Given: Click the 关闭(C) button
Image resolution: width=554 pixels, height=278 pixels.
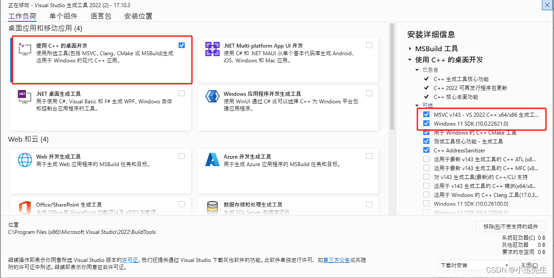Looking at the screenshot, I should point(529,266).
